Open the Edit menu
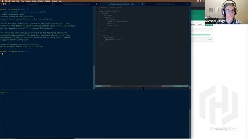Viewport: 248px width, 139px height. click(17, 1)
